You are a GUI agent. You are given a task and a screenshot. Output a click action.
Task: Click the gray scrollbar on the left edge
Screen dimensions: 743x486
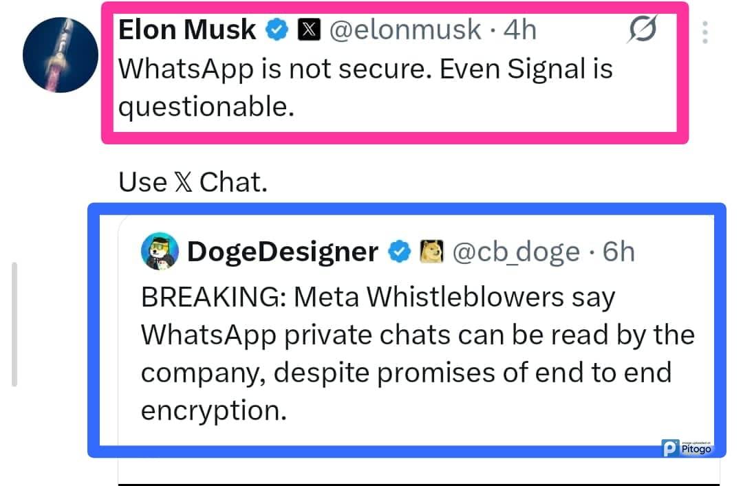tap(14, 324)
